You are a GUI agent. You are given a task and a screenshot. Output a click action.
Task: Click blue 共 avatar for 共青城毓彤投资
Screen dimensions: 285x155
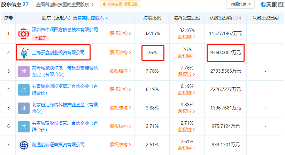pyautogui.click(x=24, y=127)
